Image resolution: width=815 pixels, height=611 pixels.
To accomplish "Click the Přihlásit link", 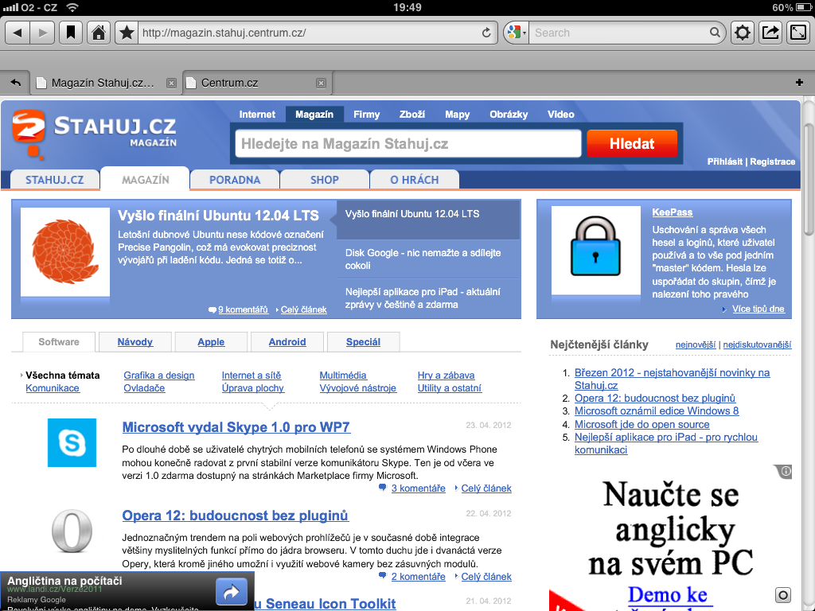I will (x=724, y=162).
